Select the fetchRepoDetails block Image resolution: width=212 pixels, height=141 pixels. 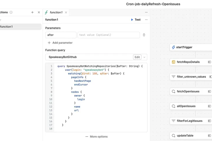coord(191,62)
